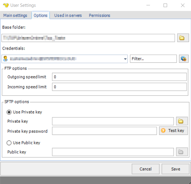Click the Private key password field
Screen dimensions: 191x184
[x=104, y=131]
